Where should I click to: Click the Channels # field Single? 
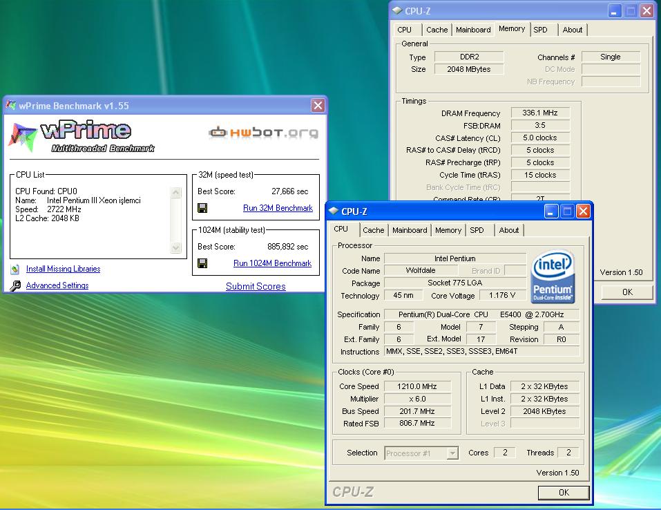611,57
